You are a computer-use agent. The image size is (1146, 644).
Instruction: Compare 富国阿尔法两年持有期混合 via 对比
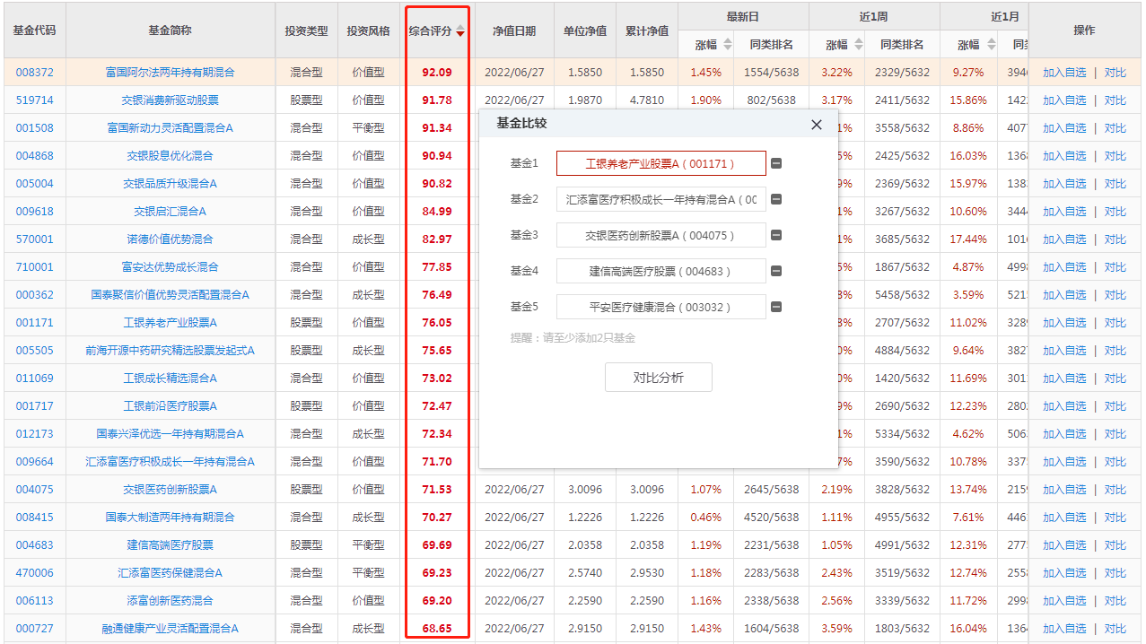click(x=1115, y=73)
